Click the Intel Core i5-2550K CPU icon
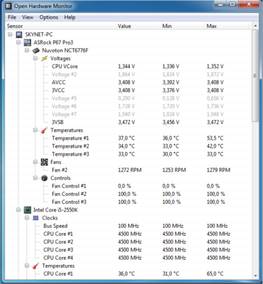 coord(28,210)
